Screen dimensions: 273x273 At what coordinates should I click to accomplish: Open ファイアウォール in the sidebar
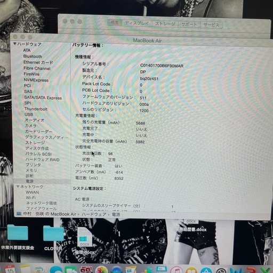tap(42, 208)
